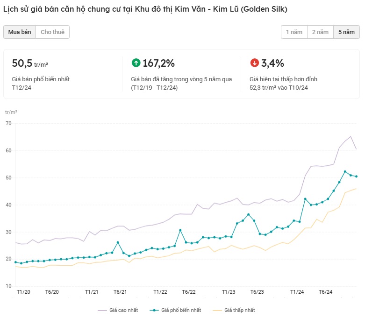
Task: Click the red down-arrow price drop icon
Action: (255, 63)
